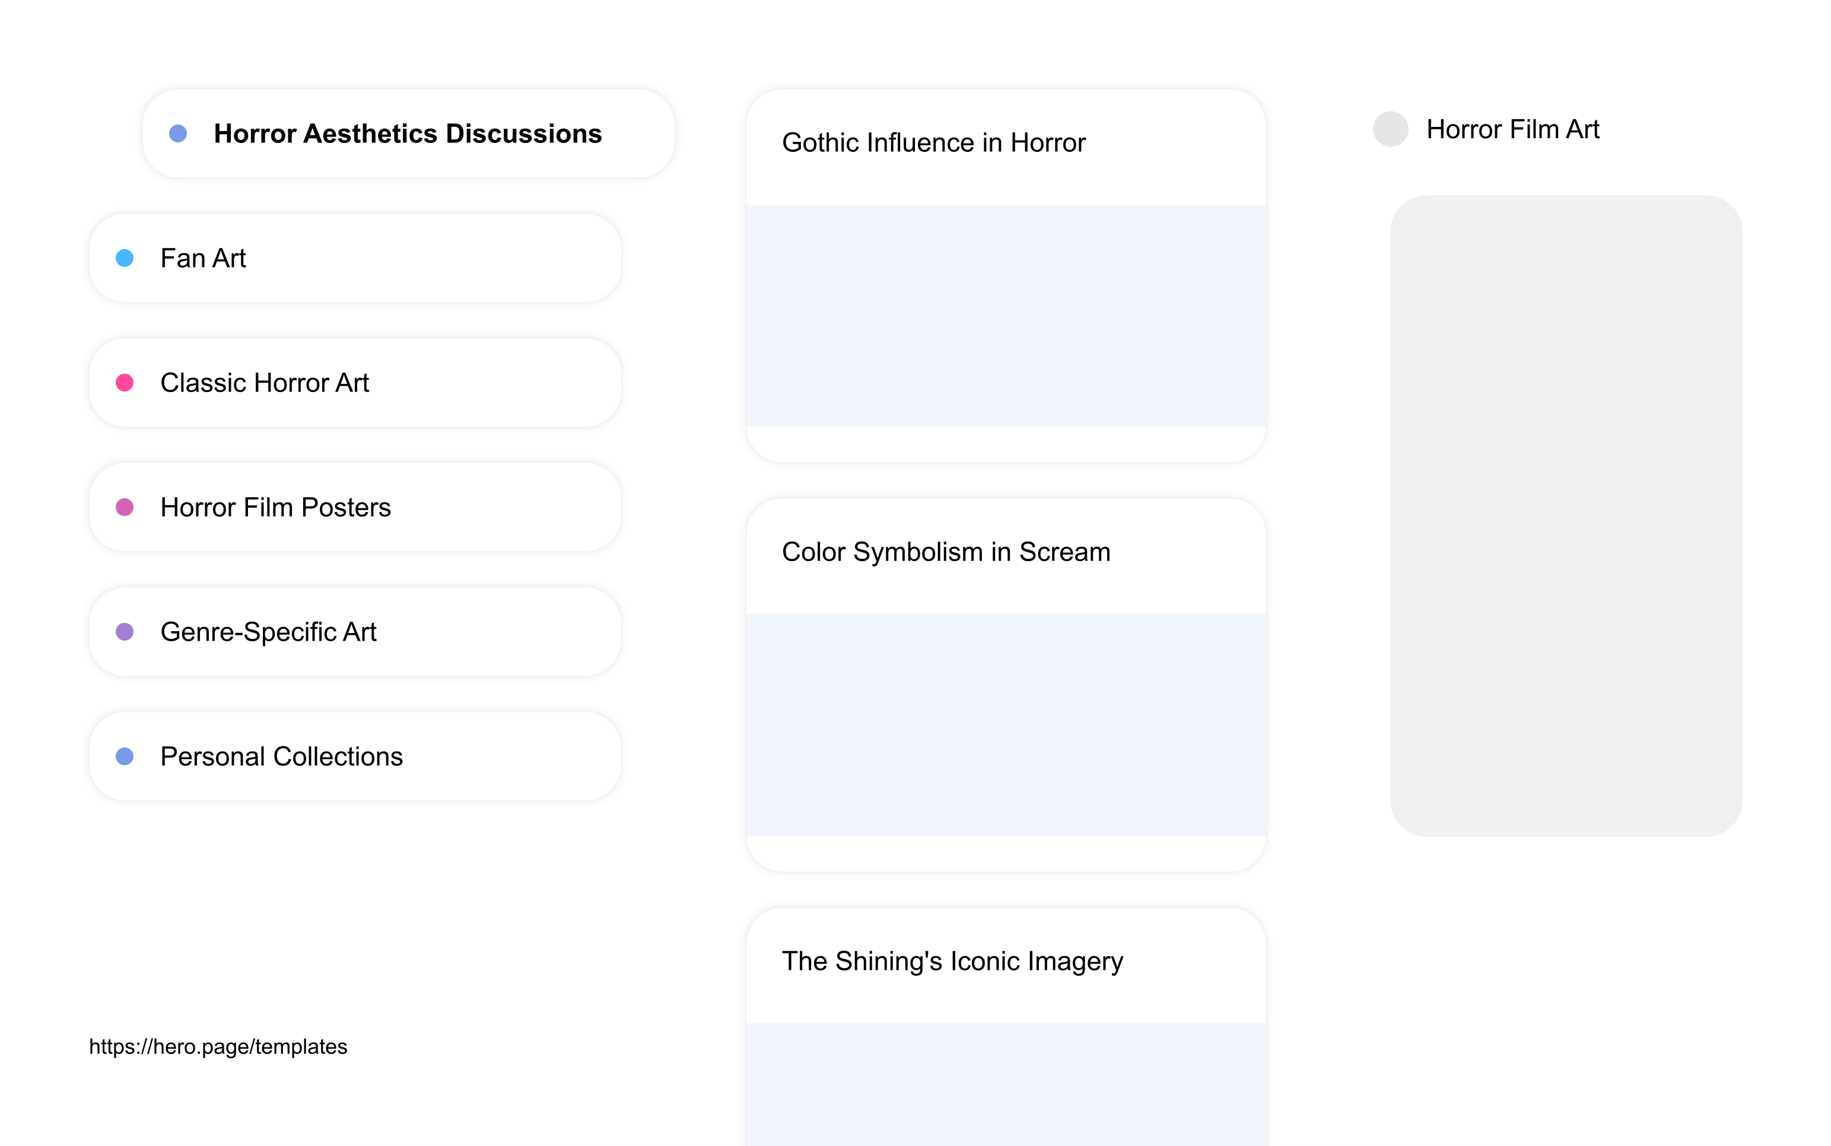Click the pink dot beside Classic Horror Art
Image resolution: width=1831 pixels, height=1146 pixels.
[x=125, y=383]
